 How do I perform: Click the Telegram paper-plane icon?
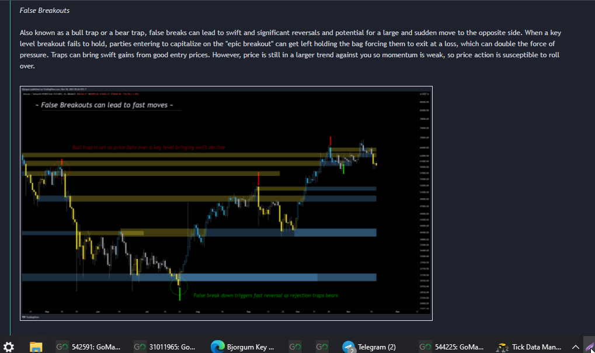349,347
